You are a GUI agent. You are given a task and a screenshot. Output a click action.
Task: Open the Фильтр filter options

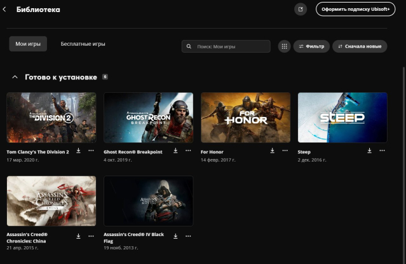pos(311,46)
